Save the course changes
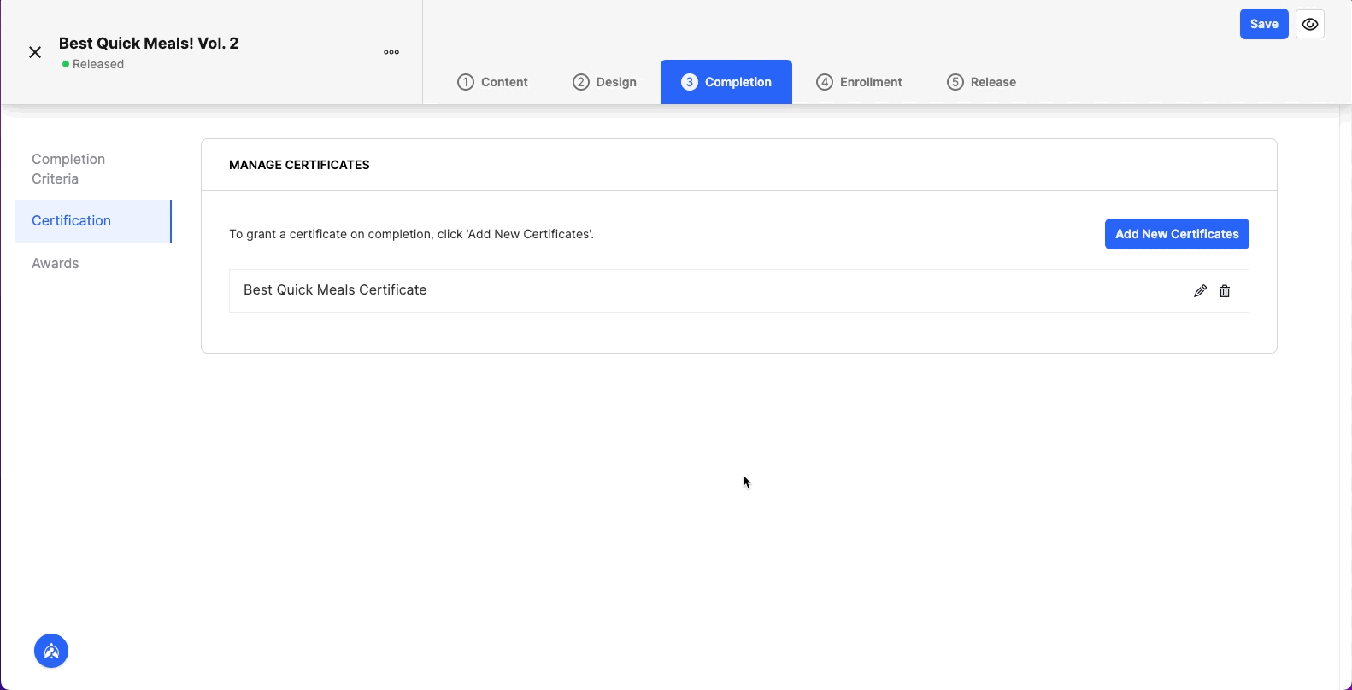 pyautogui.click(x=1264, y=24)
